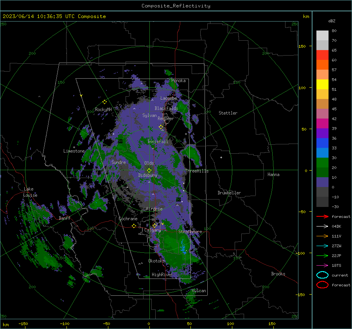Click the Blackfalds town label
352x329 pixels.
click(166, 108)
